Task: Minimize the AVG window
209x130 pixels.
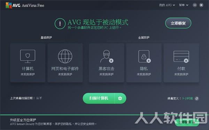Action: 195,5
